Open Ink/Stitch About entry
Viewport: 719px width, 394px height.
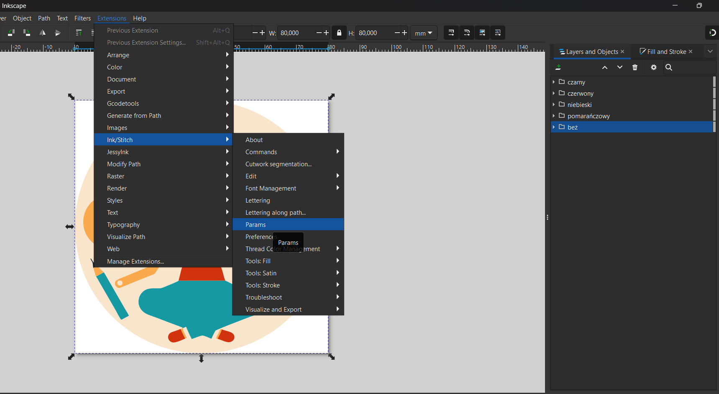pyautogui.click(x=288, y=140)
